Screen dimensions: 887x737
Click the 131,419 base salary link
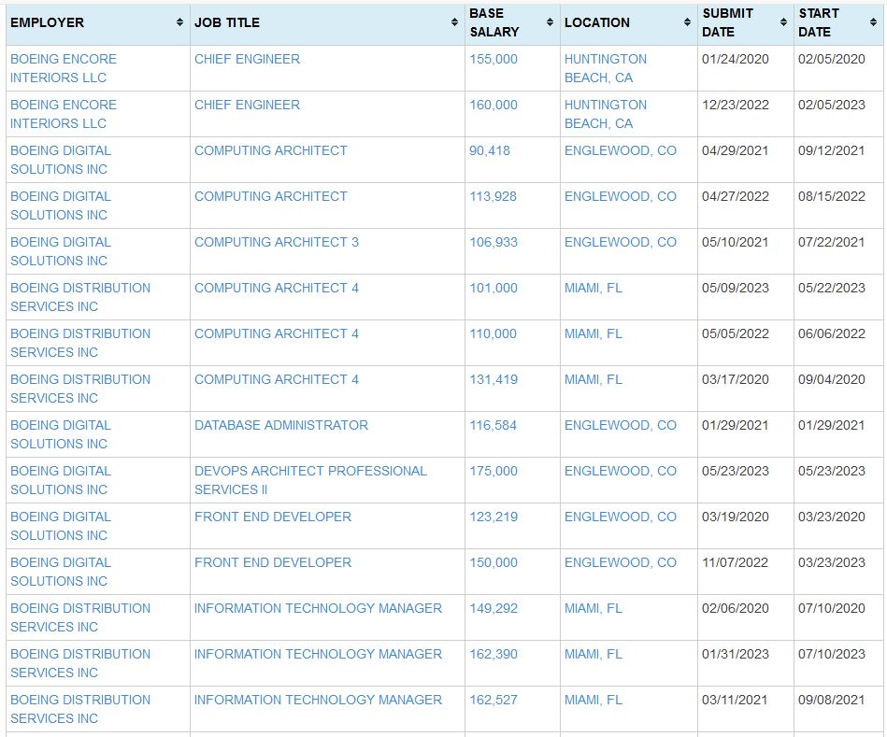pos(494,379)
